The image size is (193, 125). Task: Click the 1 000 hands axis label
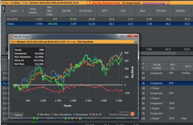tap(43, 101)
